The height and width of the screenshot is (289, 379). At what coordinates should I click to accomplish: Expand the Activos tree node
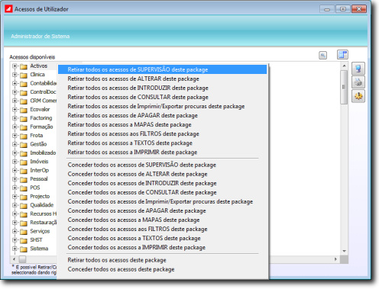(15, 66)
